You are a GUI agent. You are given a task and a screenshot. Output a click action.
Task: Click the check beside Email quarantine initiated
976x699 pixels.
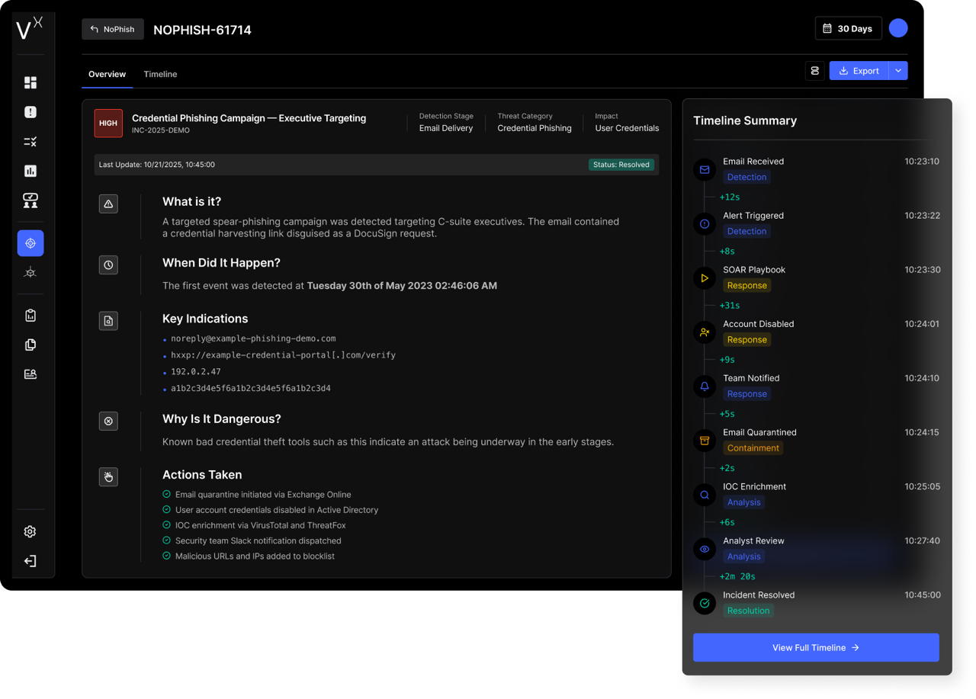(166, 495)
